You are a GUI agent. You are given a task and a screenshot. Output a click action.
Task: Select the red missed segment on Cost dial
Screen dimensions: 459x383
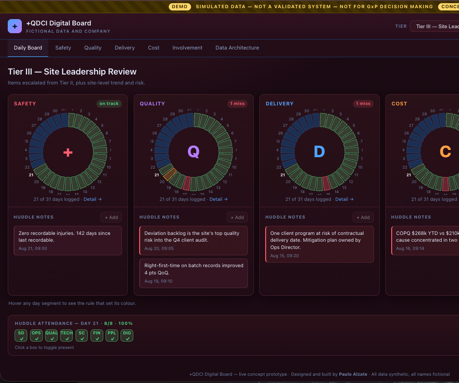[445, 184]
